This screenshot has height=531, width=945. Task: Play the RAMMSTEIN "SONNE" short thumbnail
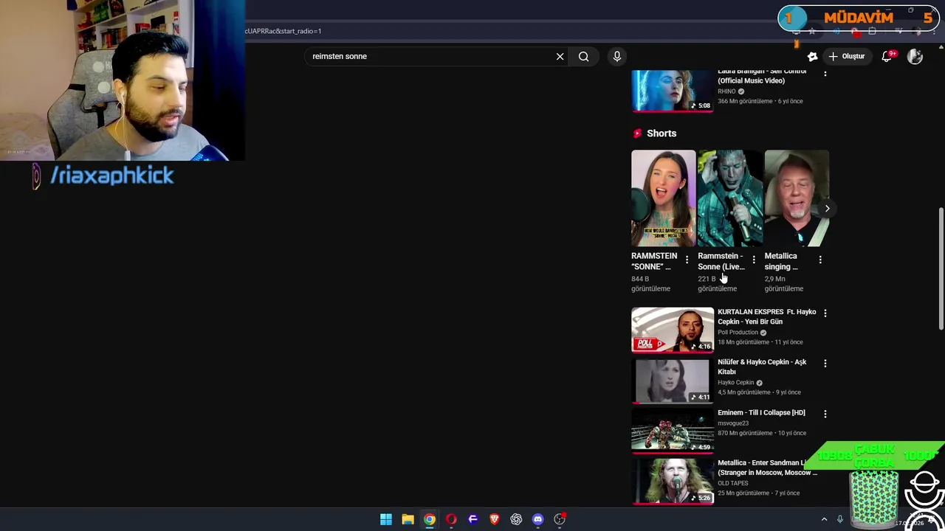[663, 198]
